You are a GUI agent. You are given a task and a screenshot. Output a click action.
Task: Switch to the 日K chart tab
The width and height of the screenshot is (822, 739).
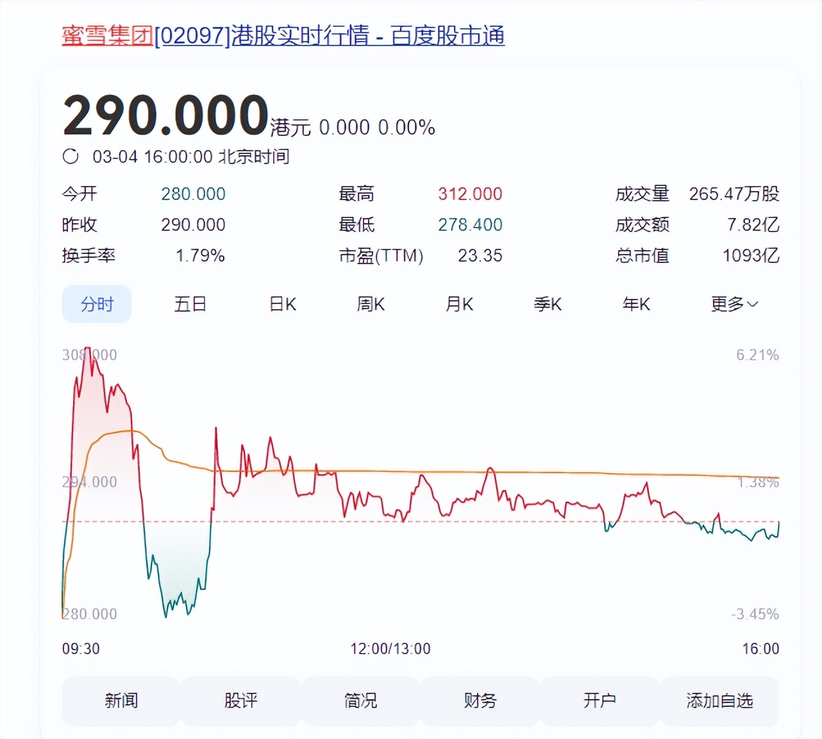[x=283, y=304]
